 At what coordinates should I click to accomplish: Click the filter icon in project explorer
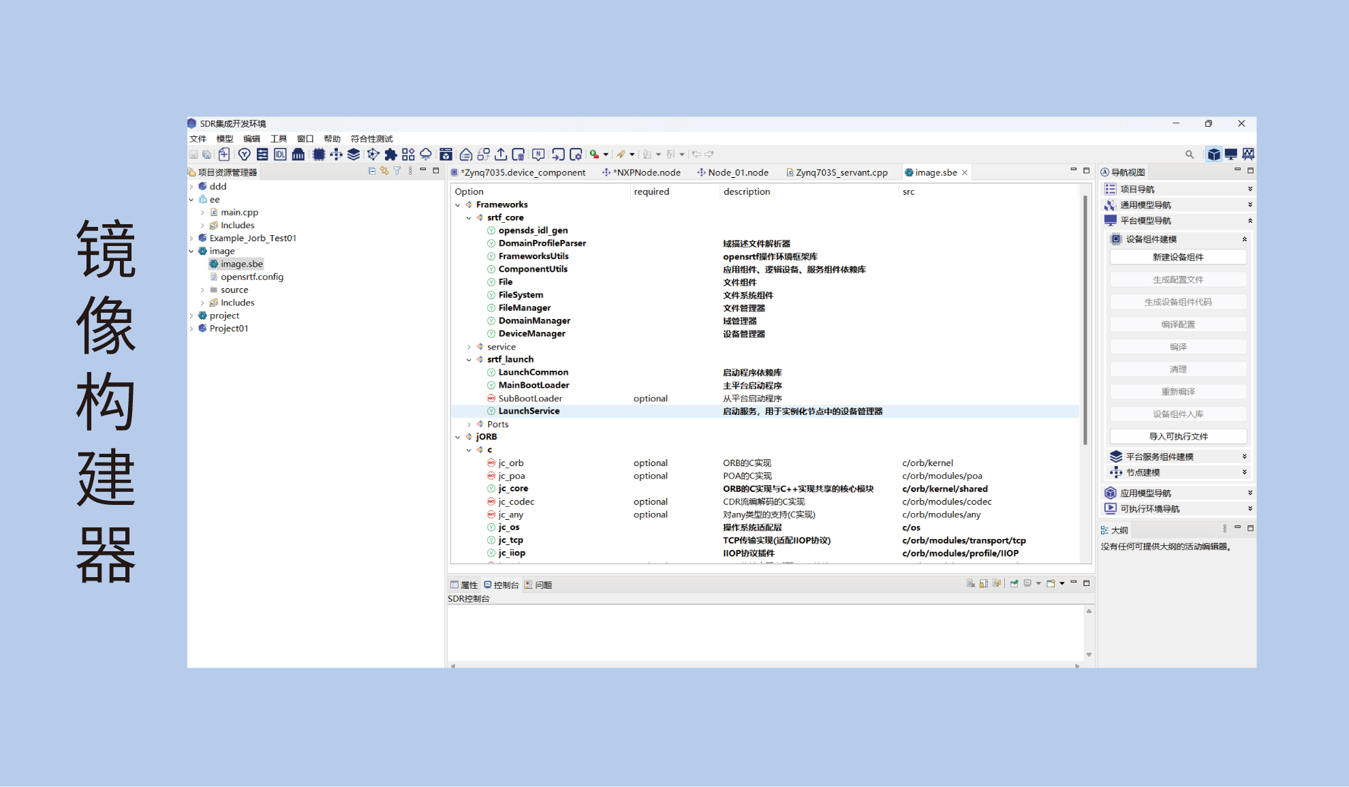(x=397, y=171)
